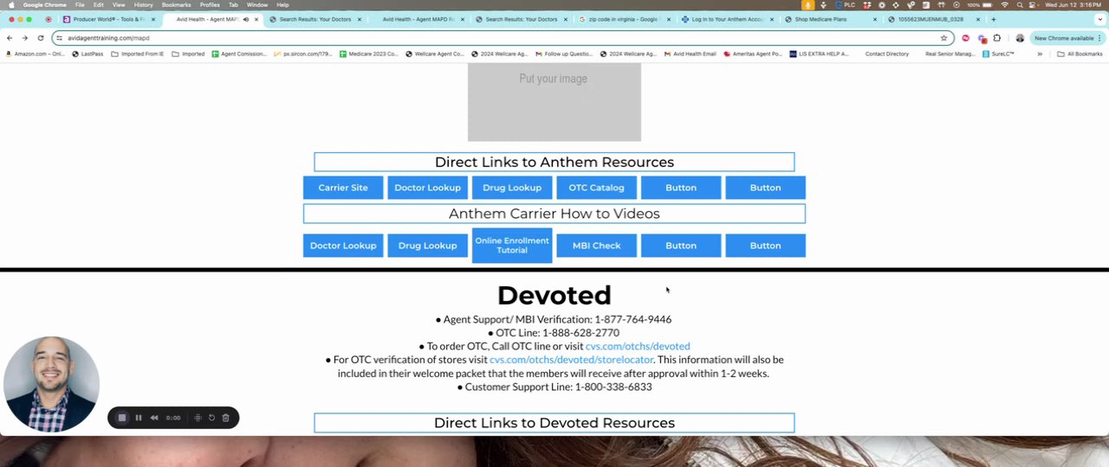
Task: Open the Window menu
Action: pyautogui.click(x=257, y=5)
